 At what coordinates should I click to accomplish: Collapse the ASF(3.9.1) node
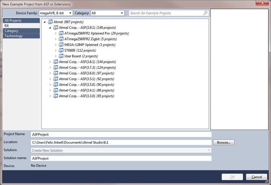coord(50,28)
